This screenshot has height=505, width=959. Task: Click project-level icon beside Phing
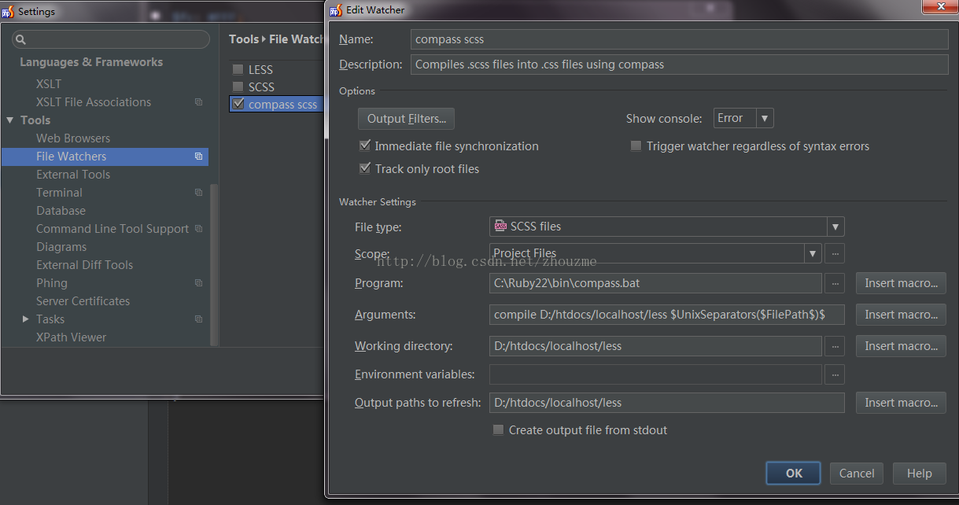click(198, 283)
